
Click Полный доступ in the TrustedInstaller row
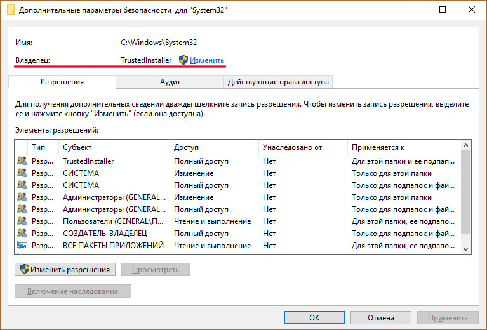pos(201,161)
